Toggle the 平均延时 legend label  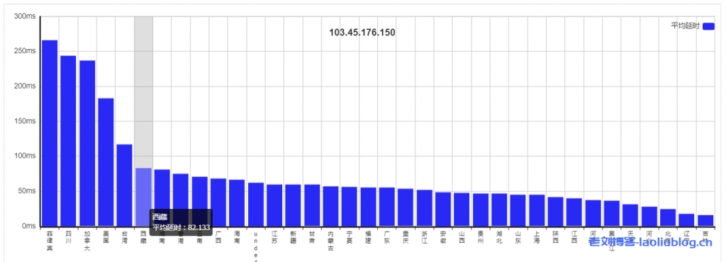[x=686, y=26]
